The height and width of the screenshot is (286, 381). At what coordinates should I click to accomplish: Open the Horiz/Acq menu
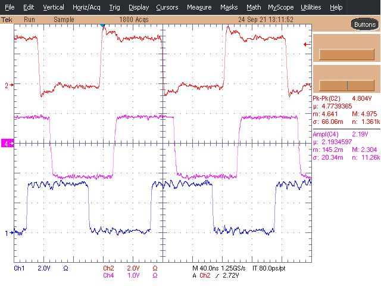point(86,7)
